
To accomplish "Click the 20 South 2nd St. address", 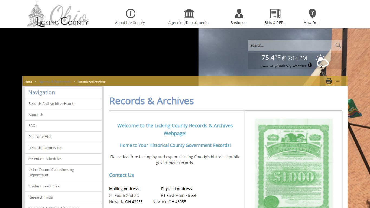I will coord(124,196).
